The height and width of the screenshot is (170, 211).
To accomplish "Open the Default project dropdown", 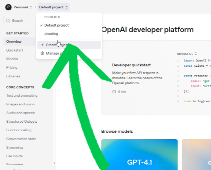I will click(54, 7).
